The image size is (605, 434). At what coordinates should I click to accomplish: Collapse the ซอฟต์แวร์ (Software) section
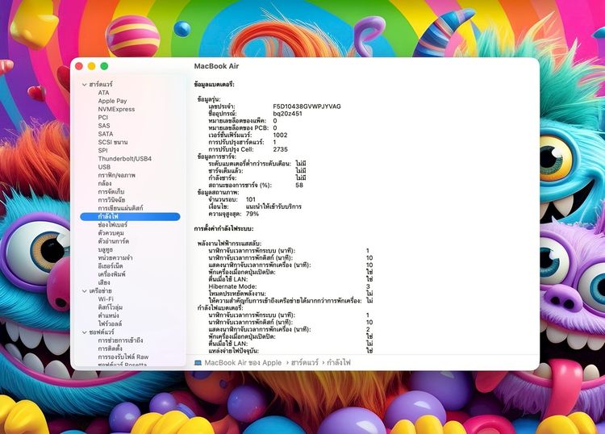84,332
